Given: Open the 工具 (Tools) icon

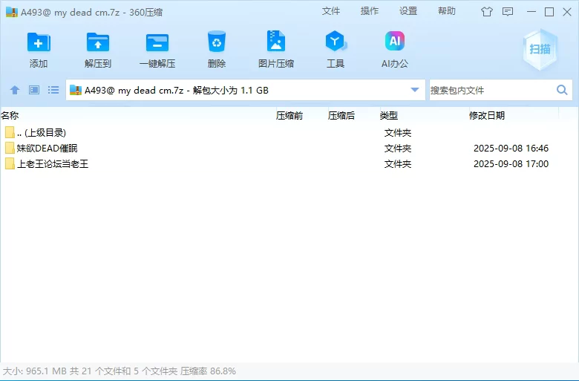Looking at the screenshot, I should 336,41.
